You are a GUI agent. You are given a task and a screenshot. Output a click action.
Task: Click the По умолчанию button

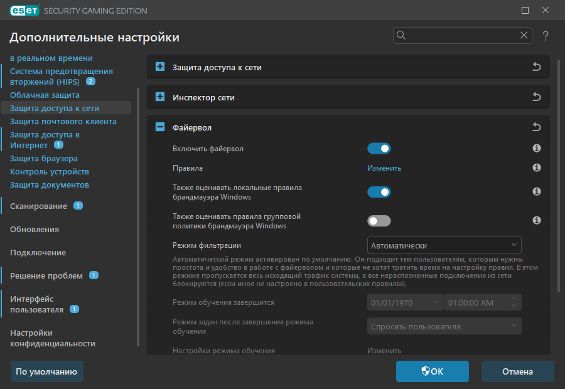47,371
